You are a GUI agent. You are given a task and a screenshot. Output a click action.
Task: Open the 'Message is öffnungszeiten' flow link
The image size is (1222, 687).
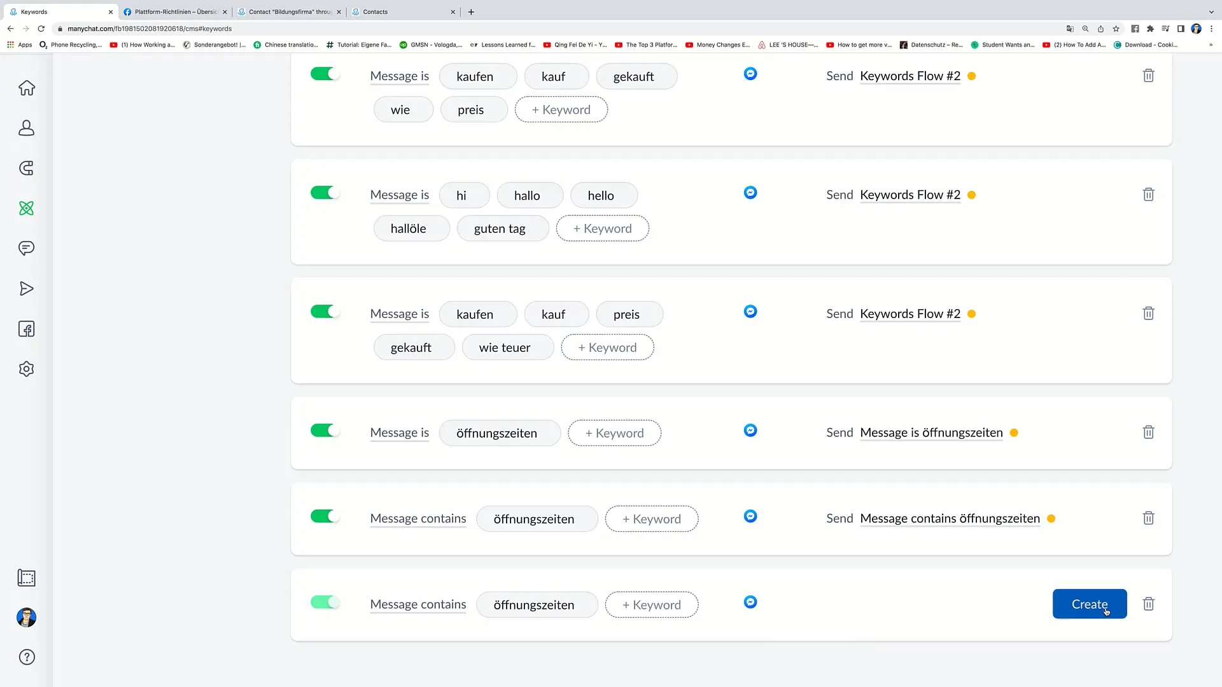point(931,433)
